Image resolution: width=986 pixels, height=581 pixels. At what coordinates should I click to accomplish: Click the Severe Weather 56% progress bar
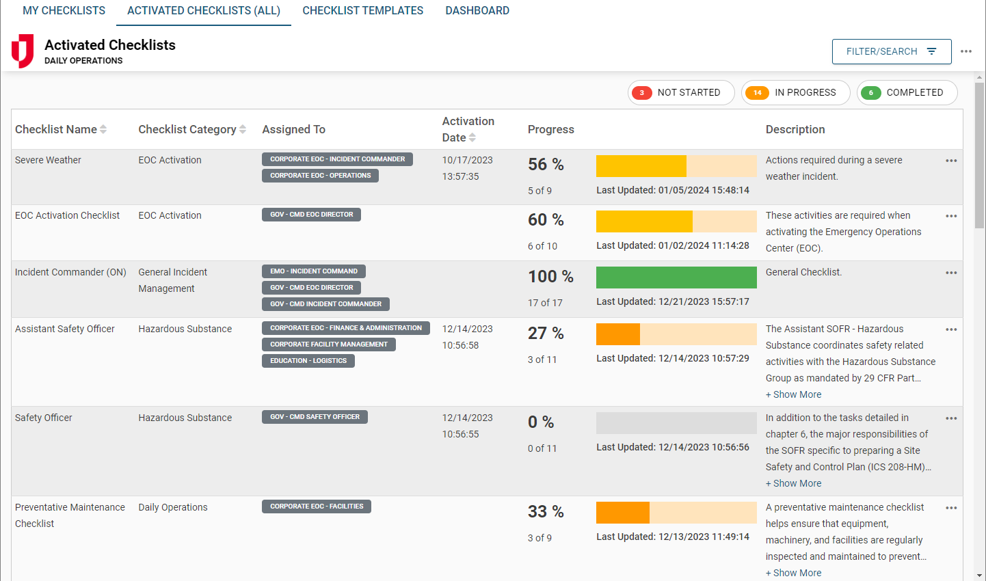tap(676, 166)
